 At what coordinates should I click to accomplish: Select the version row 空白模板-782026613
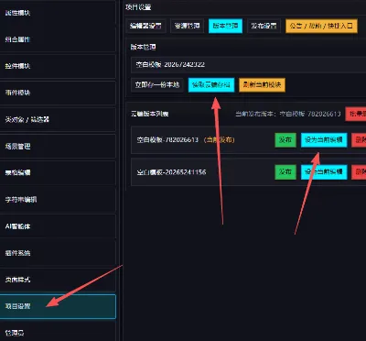[248, 140]
